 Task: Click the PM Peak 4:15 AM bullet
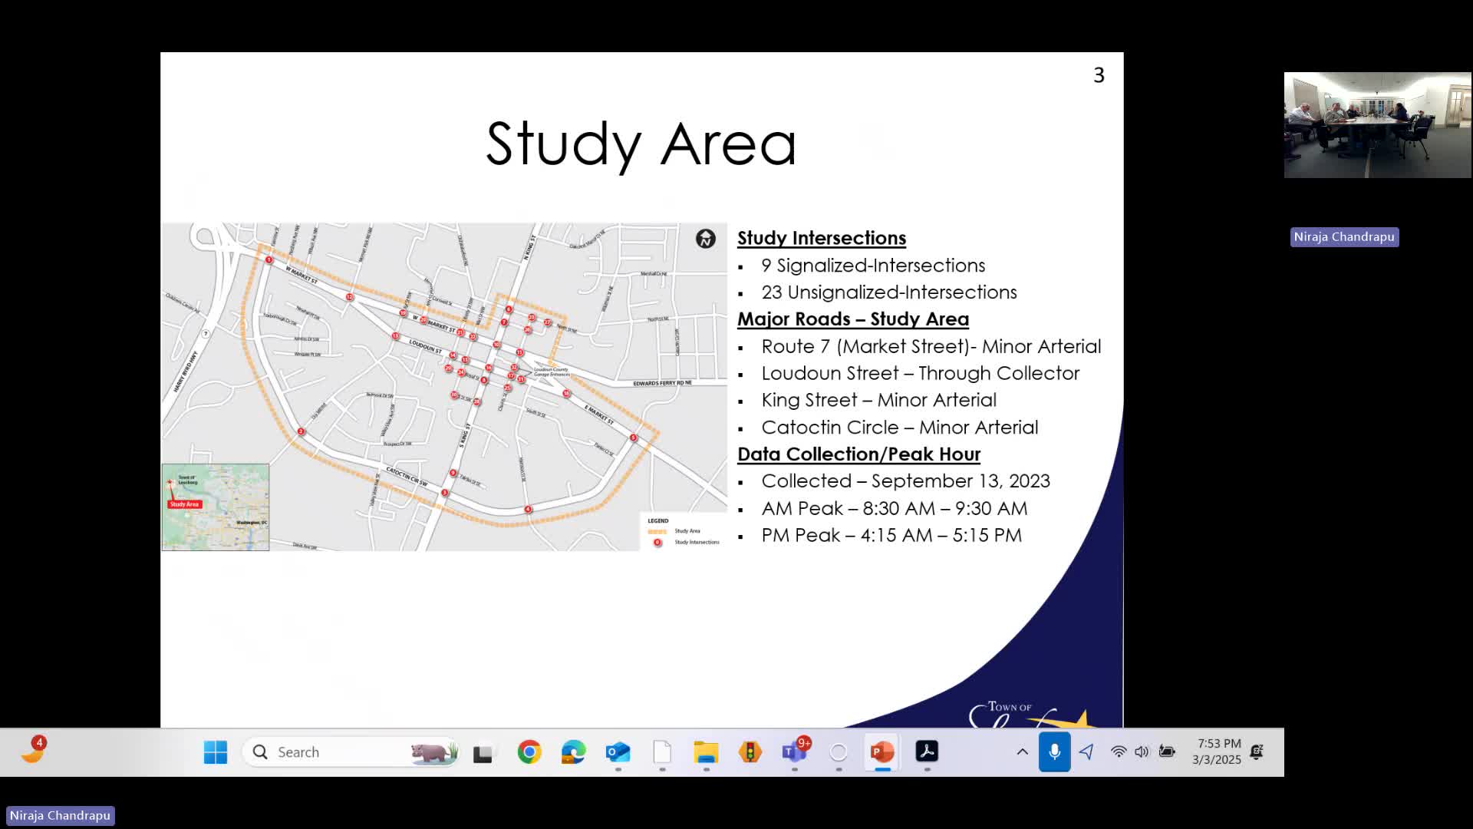coord(891,536)
